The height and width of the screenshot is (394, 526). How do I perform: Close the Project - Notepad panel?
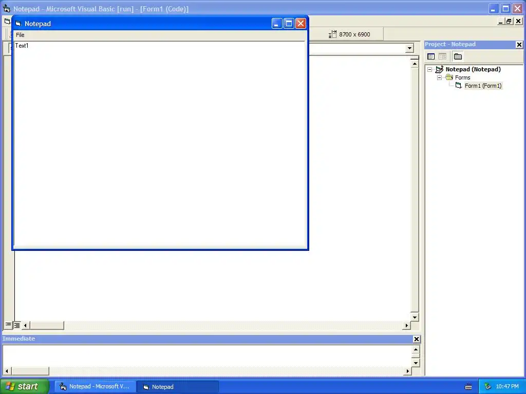click(x=519, y=45)
